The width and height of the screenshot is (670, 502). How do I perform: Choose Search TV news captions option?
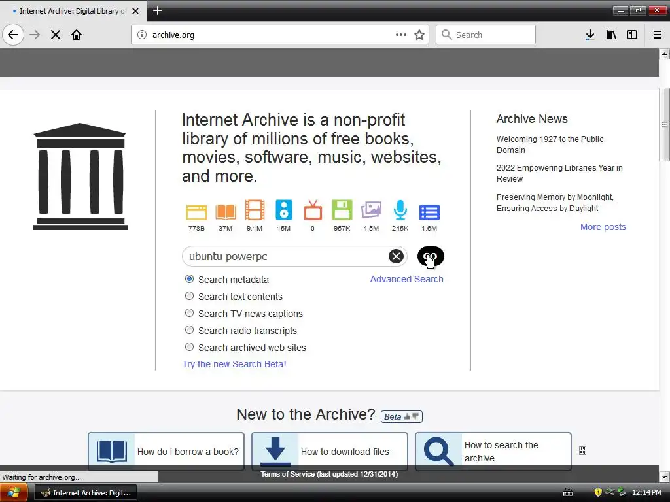pyautogui.click(x=189, y=313)
